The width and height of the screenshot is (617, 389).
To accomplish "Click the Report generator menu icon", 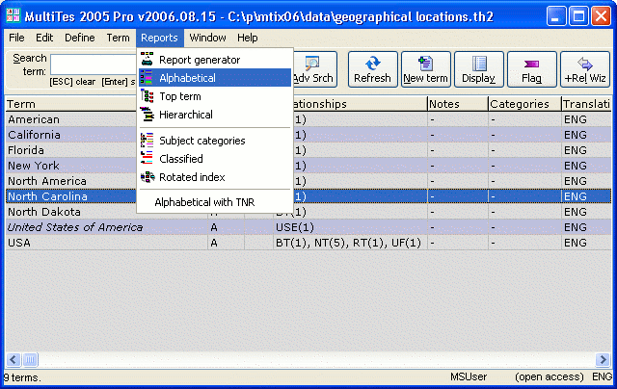I will 148,59.
